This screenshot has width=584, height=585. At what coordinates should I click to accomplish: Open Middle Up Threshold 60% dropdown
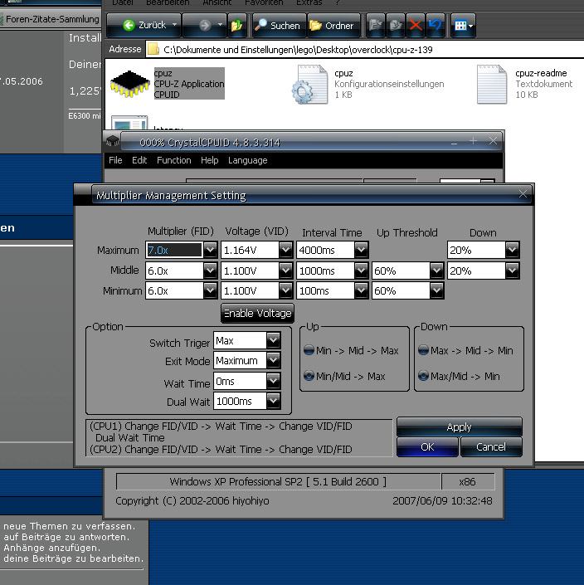click(436, 271)
